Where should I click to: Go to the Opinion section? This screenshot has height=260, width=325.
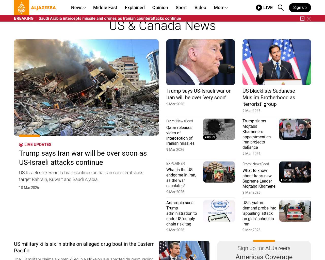pos(160,8)
